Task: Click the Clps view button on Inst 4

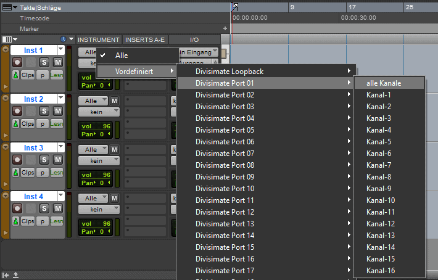Action: tap(28, 221)
